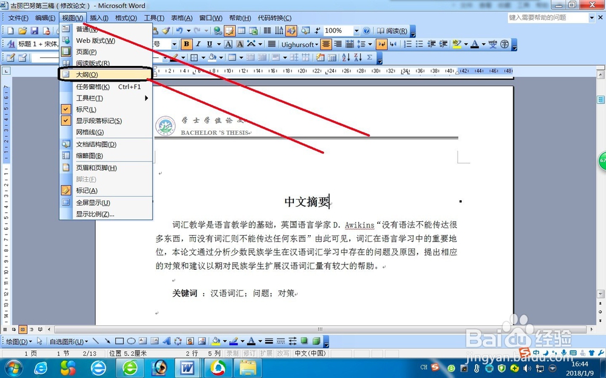
Task: Choose 全屏显示 Full Screen
Action: click(x=106, y=203)
